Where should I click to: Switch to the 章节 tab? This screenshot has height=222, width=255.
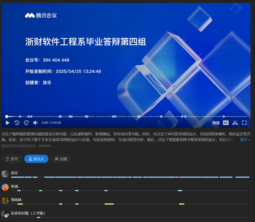[x=12, y=159]
